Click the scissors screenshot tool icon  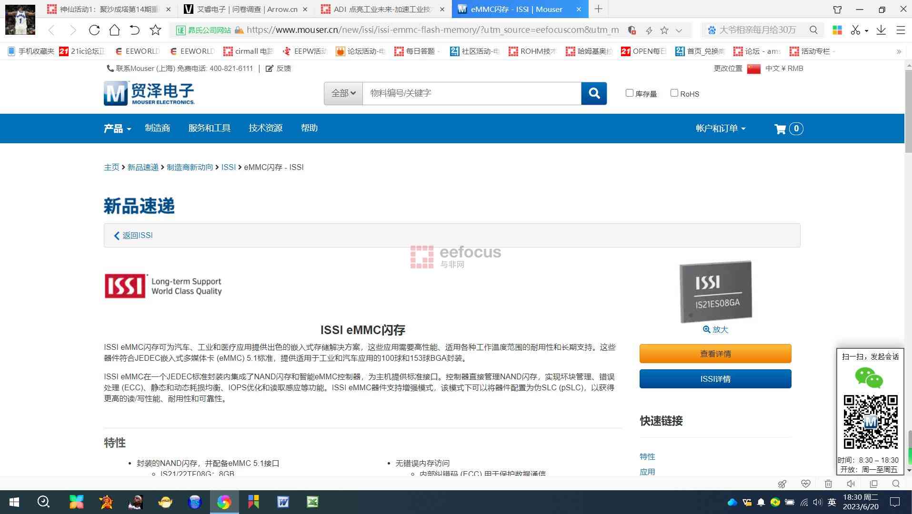click(855, 30)
